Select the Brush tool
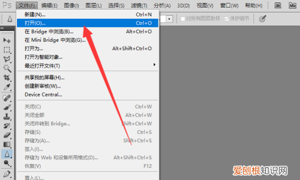The width and height of the screenshot is (300, 180). [x=7, y=107]
